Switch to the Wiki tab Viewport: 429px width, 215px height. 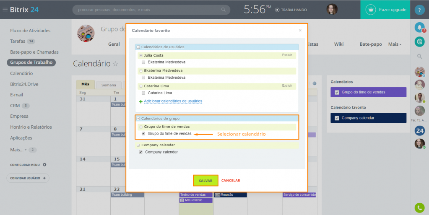(339, 44)
